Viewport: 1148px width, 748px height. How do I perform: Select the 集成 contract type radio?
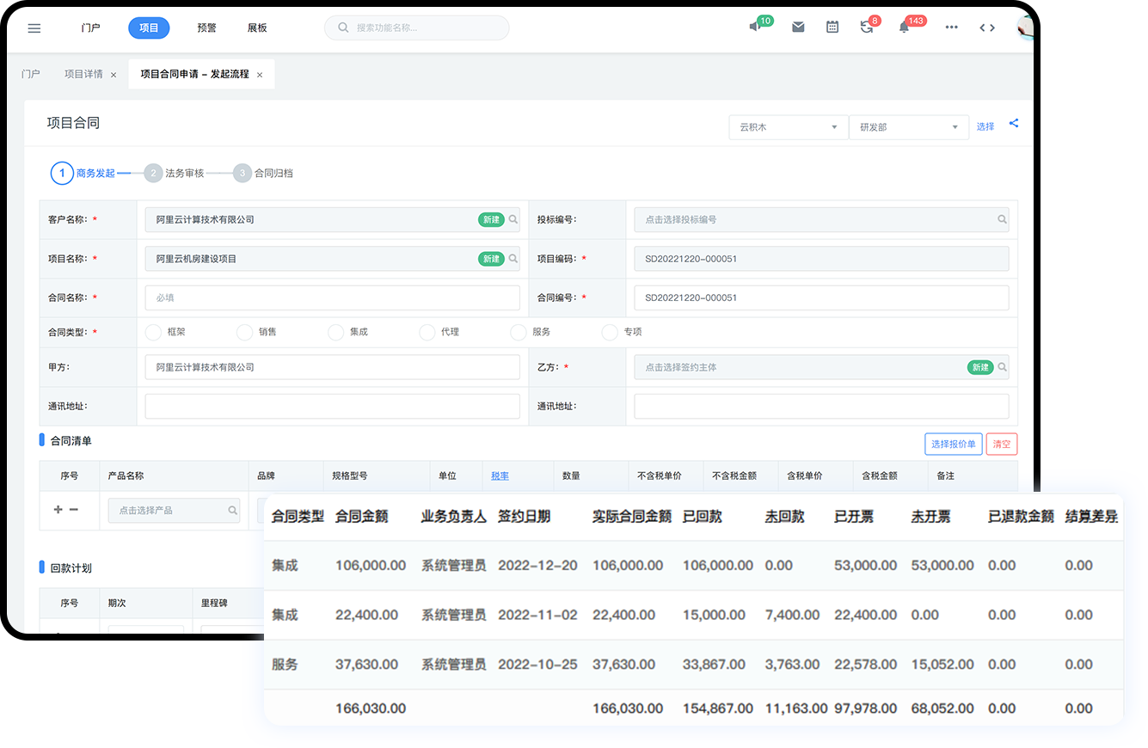(x=336, y=332)
